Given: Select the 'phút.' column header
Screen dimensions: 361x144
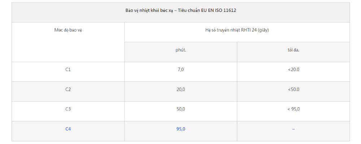Looking at the screenshot, I should [x=181, y=50].
